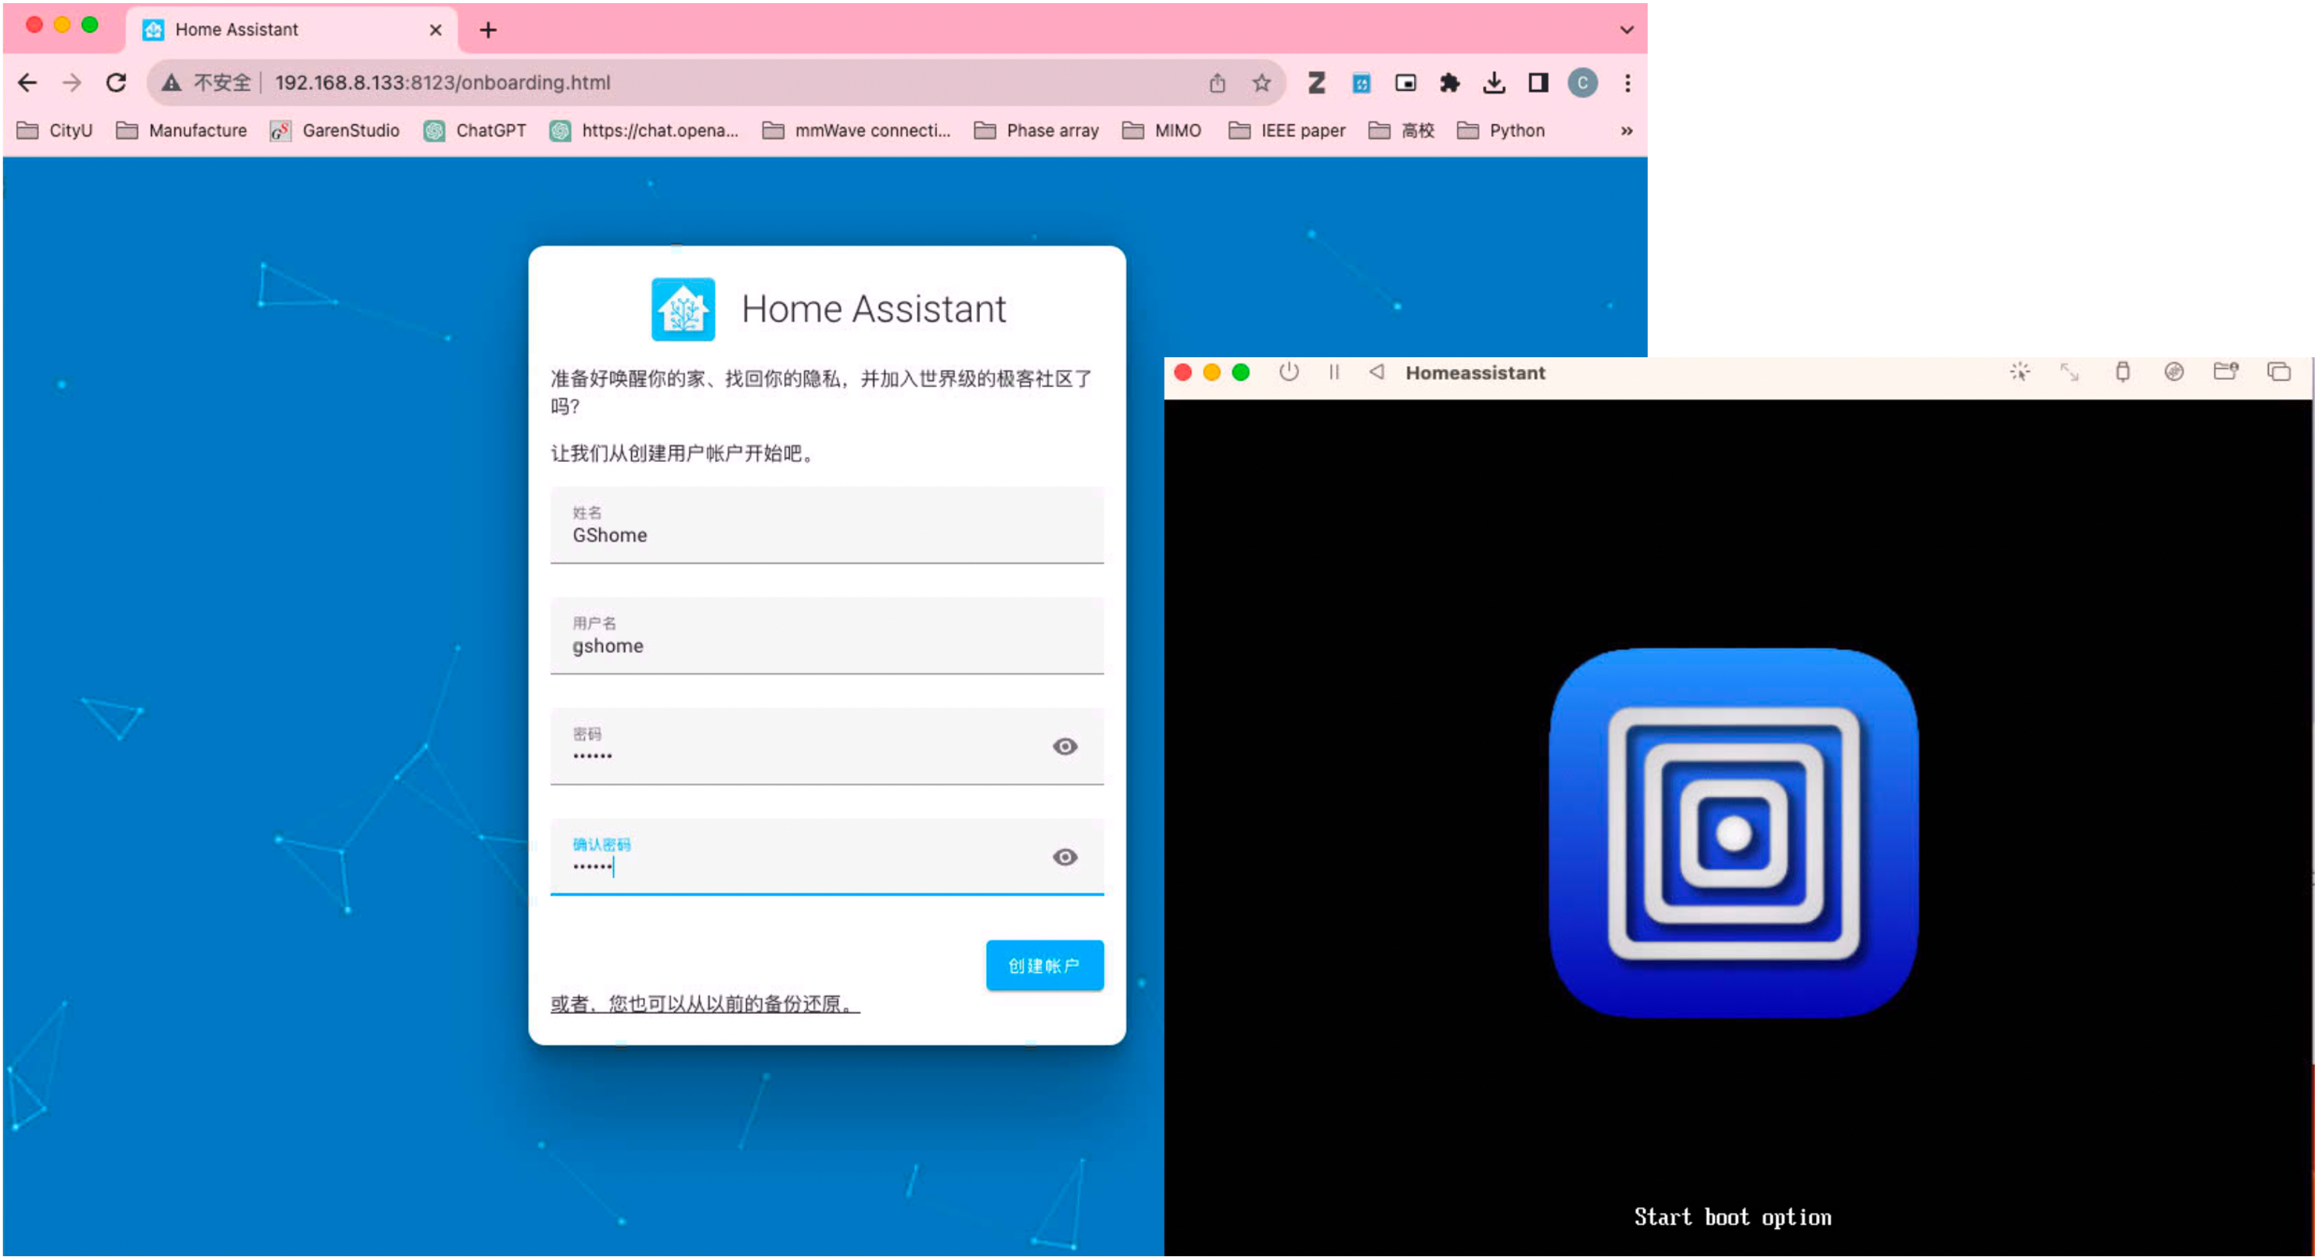This screenshot has width=2315, height=1257.
Task: Open the IEEE paper bookmarks folder
Action: [x=1301, y=131]
